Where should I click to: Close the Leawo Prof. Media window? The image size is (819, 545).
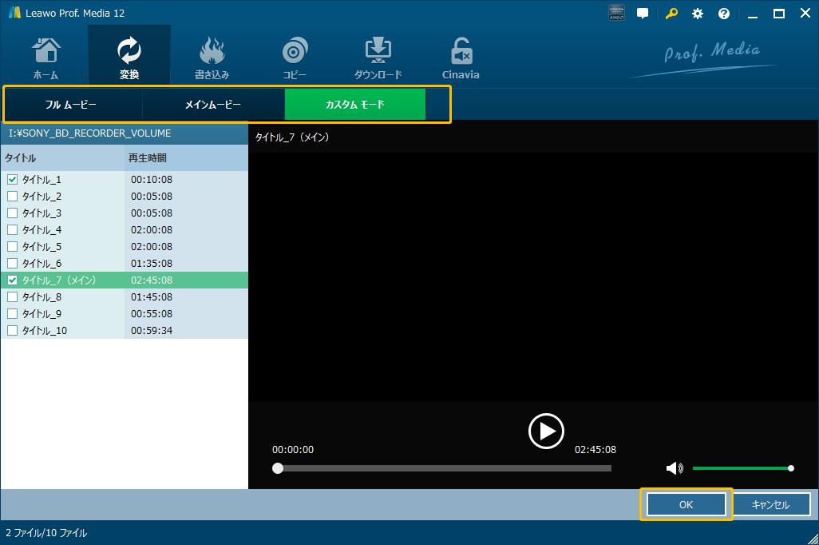coord(805,13)
